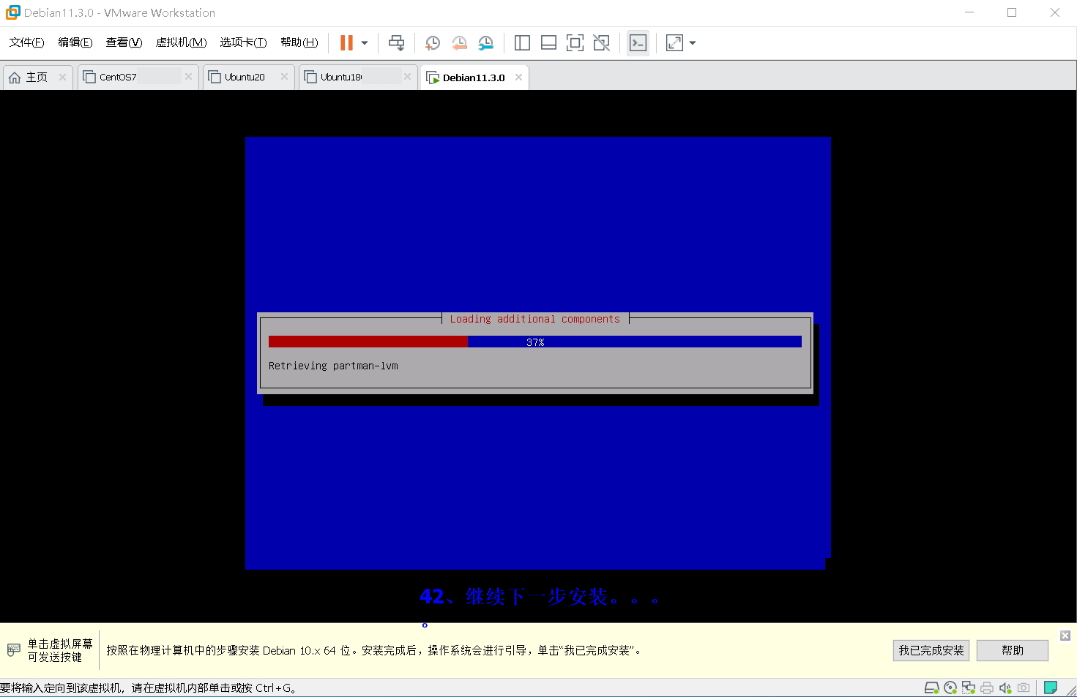1077x697 pixels.
Task: Open the 查看(V) menu
Action: 124,42
